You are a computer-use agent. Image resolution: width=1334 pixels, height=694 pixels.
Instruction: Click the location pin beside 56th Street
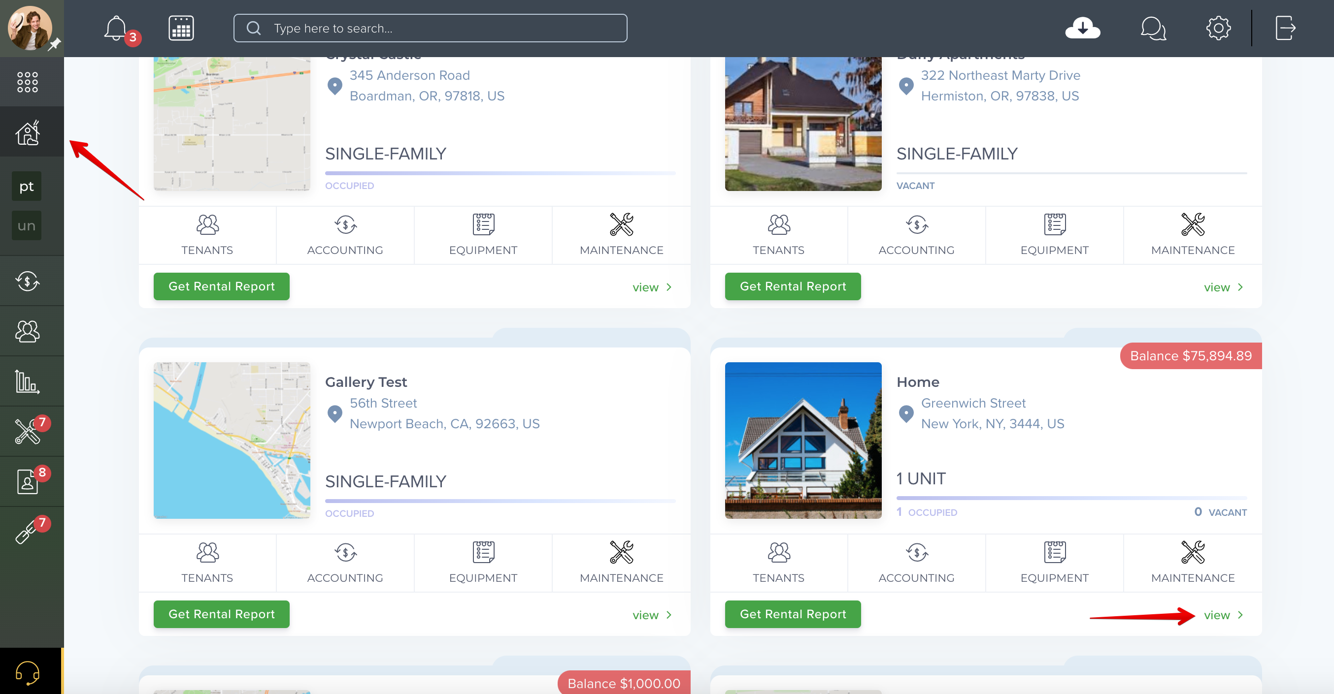334,413
